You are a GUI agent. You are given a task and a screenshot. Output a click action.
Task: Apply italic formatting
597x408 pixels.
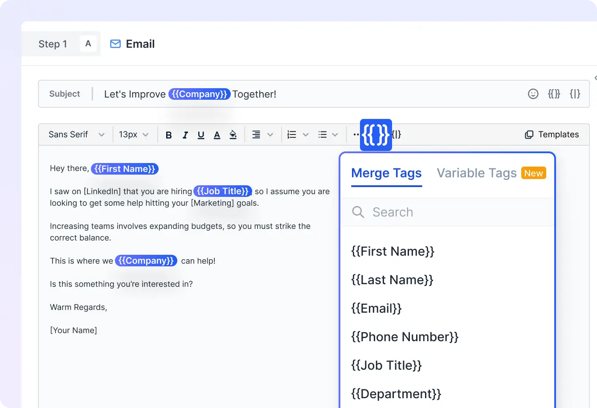[x=185, y=134]
